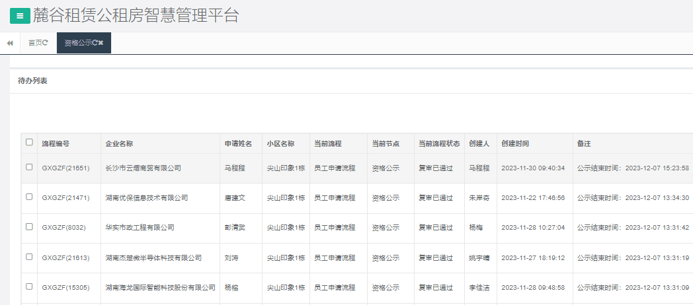The width and height of the screenshot is (693, 305).
Task: Select the 资格公示 tab
Action: coord(77,43)
